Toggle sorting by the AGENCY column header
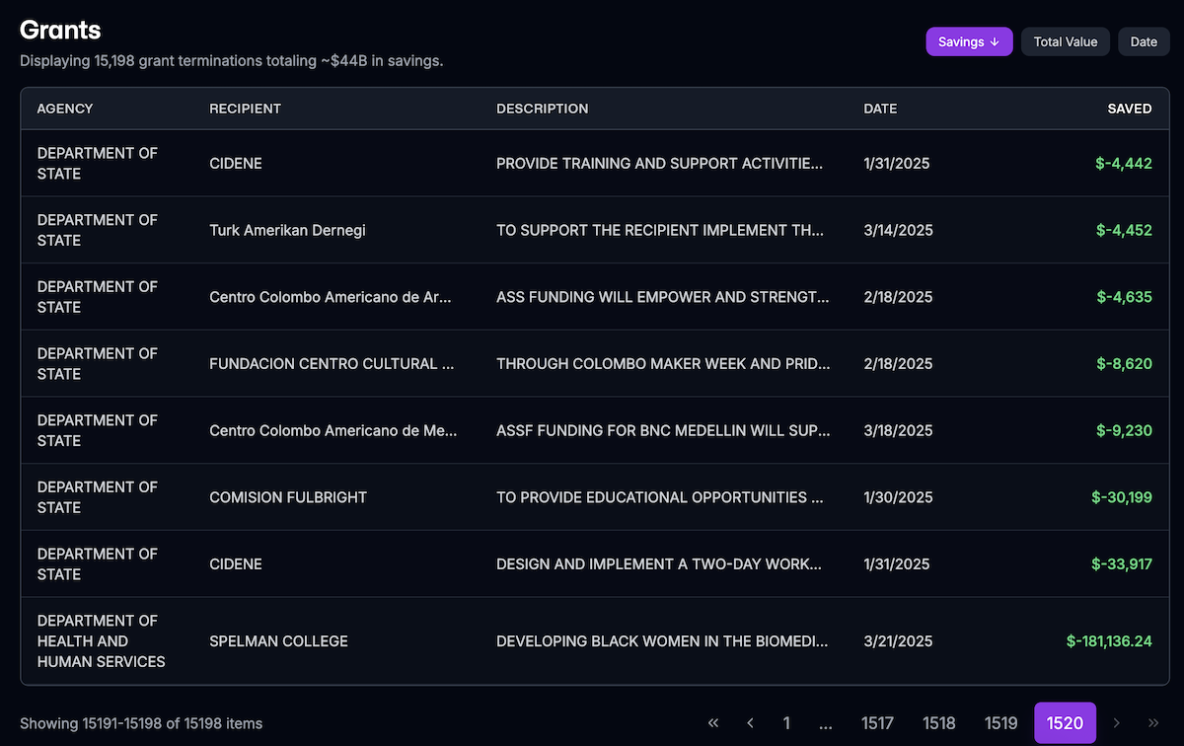This screenshot has height=746, width=1184. pyautogui.click(x=65, y=109)
